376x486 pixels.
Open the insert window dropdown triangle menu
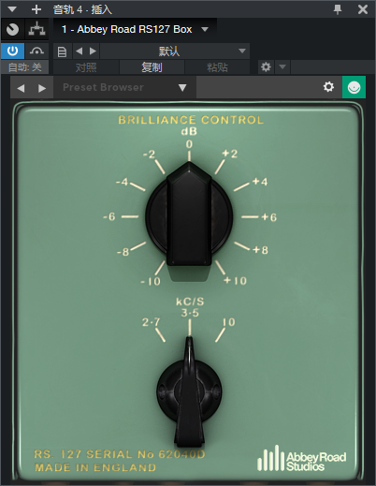[x=12, y=9]
